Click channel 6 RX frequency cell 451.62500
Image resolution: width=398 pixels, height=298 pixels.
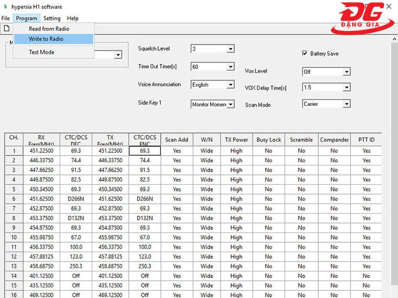pos(41,199)
